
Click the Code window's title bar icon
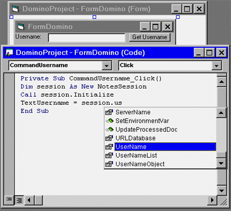(x=9, y=52)
